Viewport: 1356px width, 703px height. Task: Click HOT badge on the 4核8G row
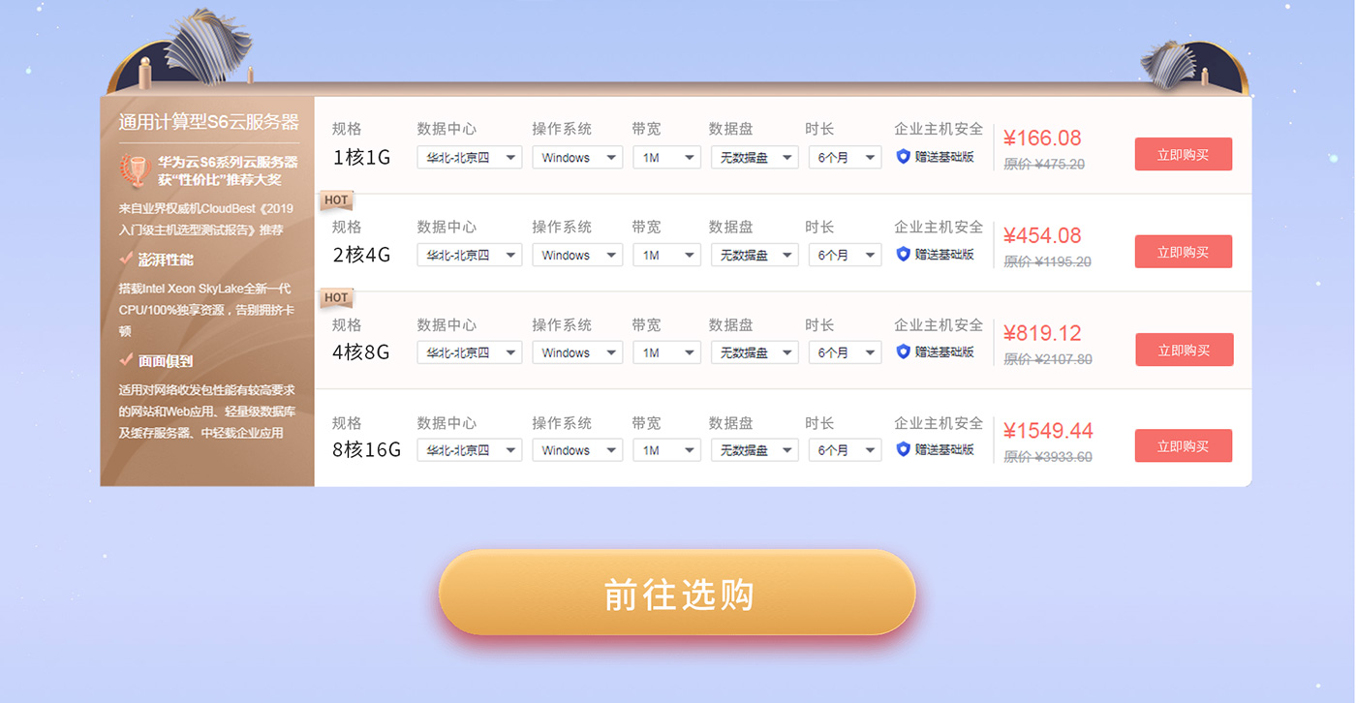tap(336, 298)
